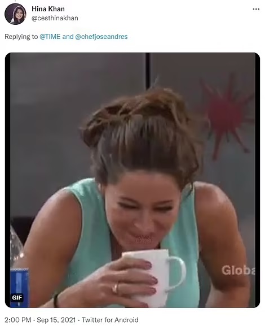The height and width of the screenshot is (330, 265).
Task: Click the word 'and' between the mentions
Action: point(68,37)
